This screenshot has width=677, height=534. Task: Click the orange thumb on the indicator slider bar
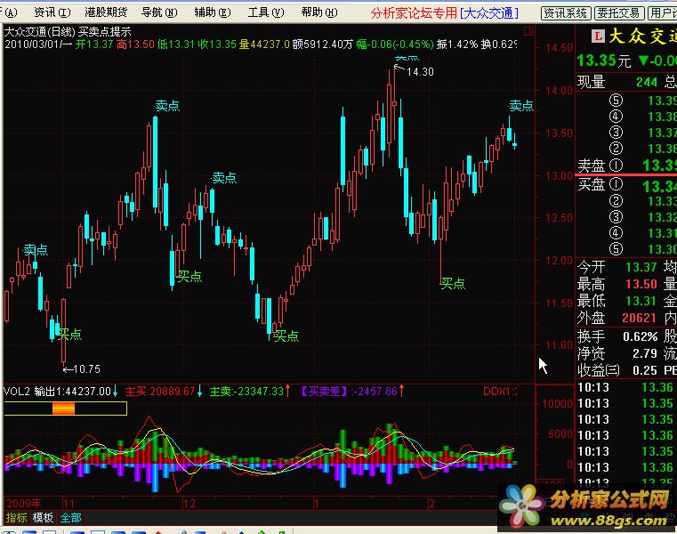tap(63, 409)
